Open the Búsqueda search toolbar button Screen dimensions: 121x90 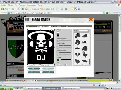point(34,9)
